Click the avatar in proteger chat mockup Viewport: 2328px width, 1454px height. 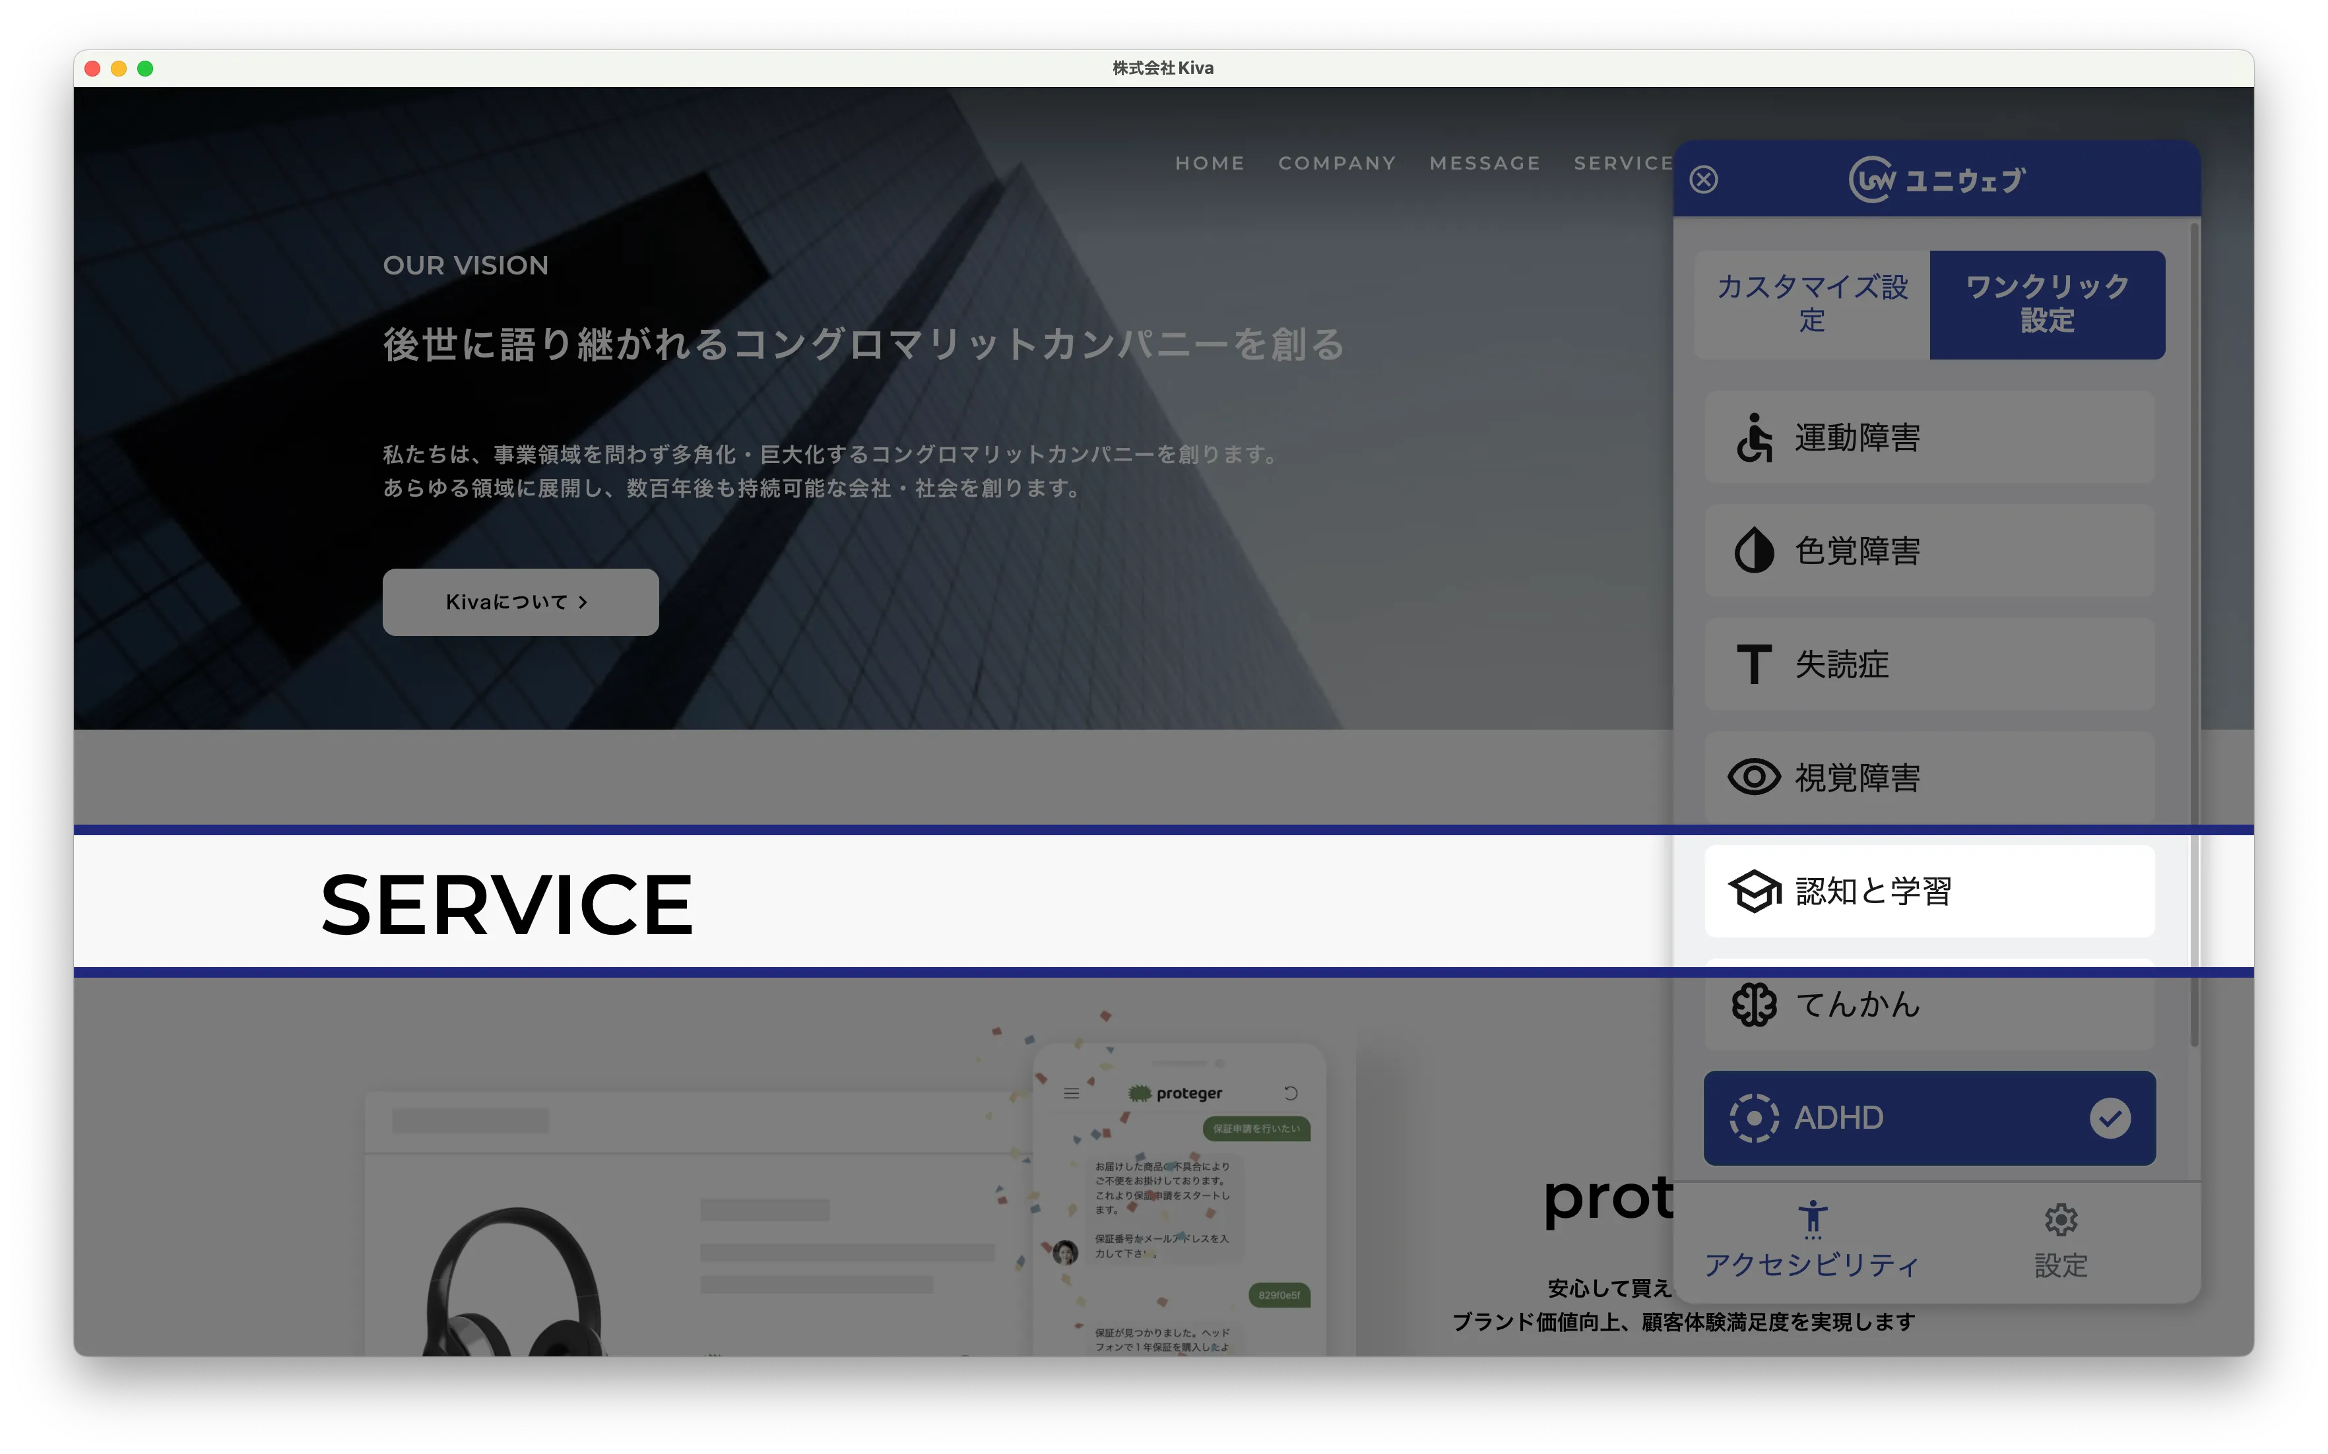1064,1251
